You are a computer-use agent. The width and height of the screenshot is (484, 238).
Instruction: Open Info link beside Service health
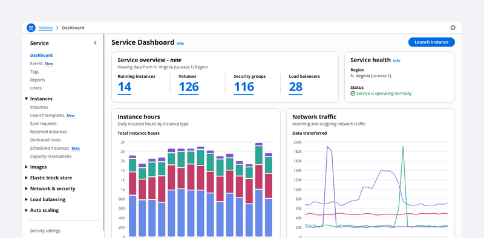click(x=397, y=61)
